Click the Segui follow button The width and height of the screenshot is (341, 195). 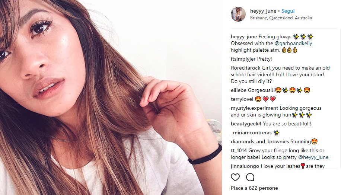click(x=288, y=11)
